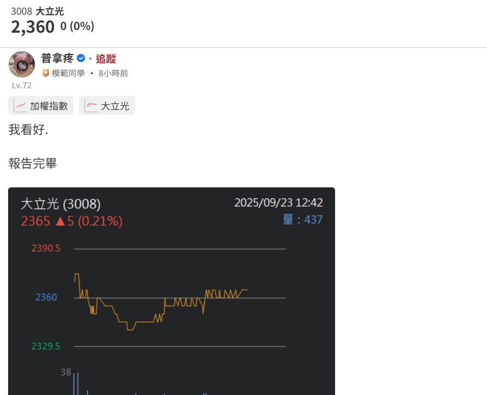Click the post text 報告完畢
The width and height of the screenshot is (487, 395).
point(33,163)
